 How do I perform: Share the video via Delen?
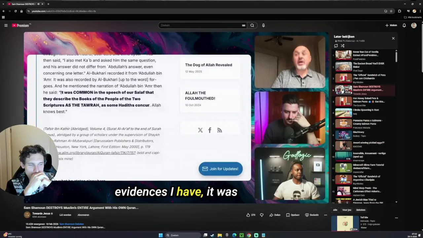275,215
